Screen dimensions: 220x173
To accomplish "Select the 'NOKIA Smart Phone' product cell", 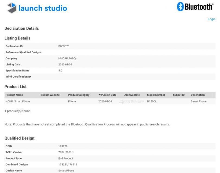I will tap(18, 101).
